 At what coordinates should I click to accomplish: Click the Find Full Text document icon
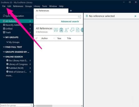pyautogui.click(x=78, y=30)
